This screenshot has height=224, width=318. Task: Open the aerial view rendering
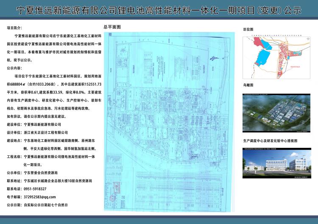click(x=276, y=113)
